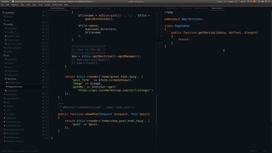Open composer.json in the sidebar
The image size is (272, 153).
13,122
